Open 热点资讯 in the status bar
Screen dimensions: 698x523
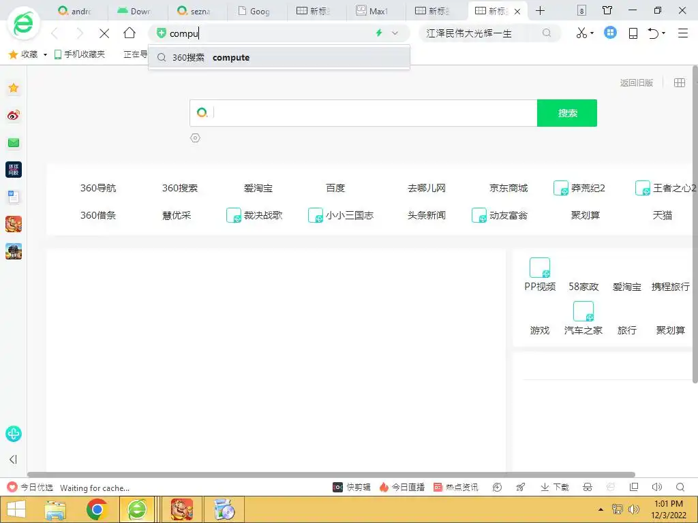(456, 488)
